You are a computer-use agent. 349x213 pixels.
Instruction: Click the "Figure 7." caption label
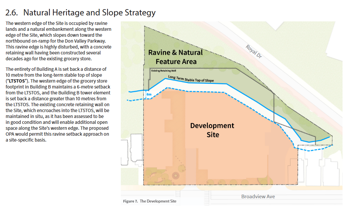pyautogui.click(x=130, y=201)
